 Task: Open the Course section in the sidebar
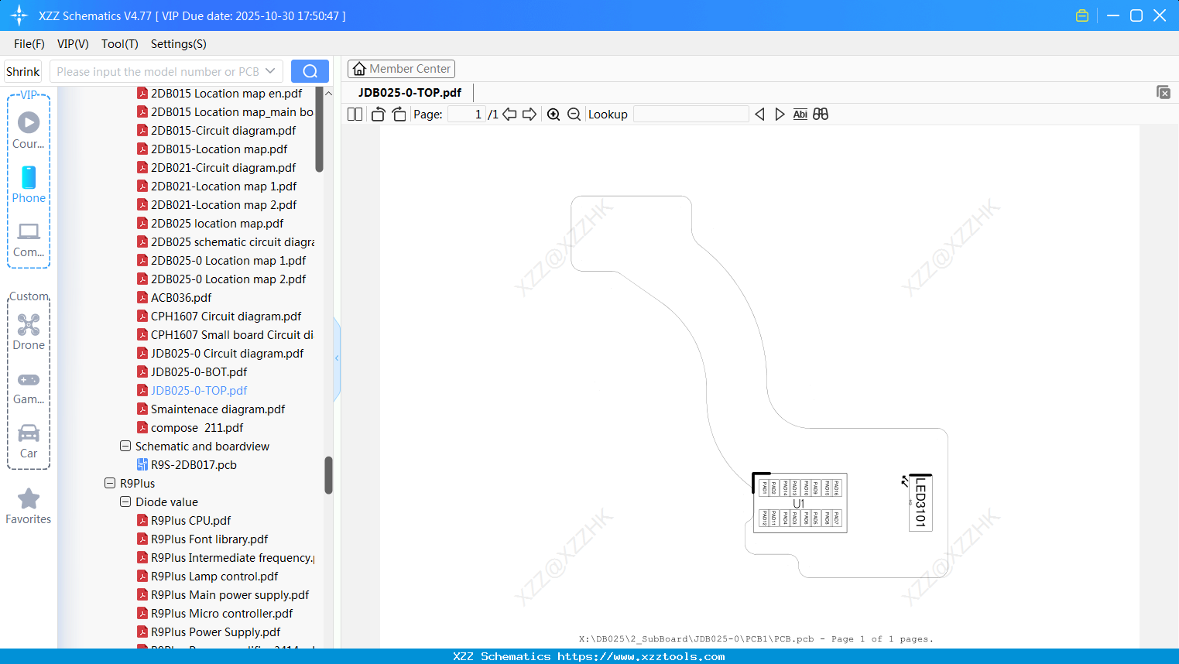click(29, 130)
